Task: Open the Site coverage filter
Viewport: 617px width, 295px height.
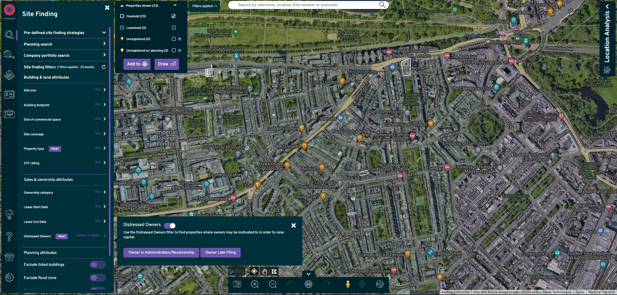Action: [x=64, y=134]
